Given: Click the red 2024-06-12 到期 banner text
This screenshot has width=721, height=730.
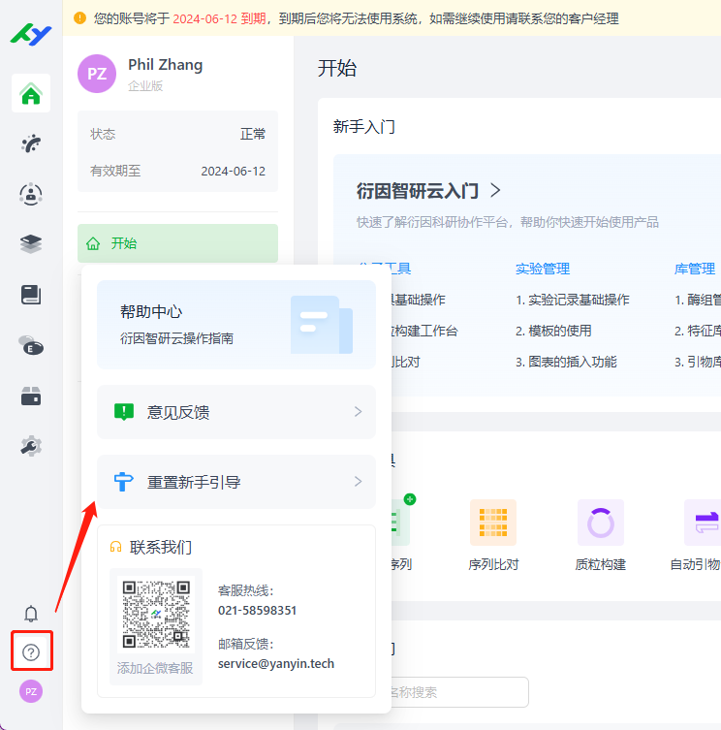Looking at the screenshot, I should 219,18.
